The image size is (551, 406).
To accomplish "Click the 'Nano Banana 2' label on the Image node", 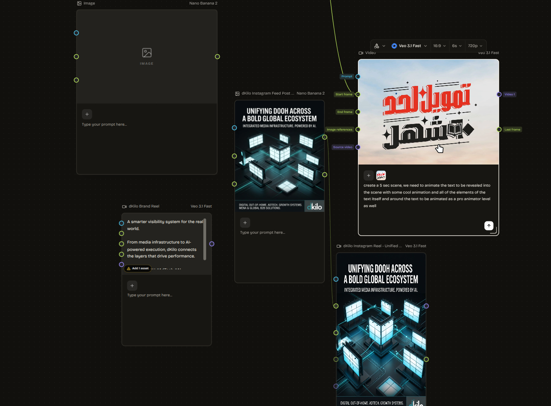I will (x=203, y=3).
